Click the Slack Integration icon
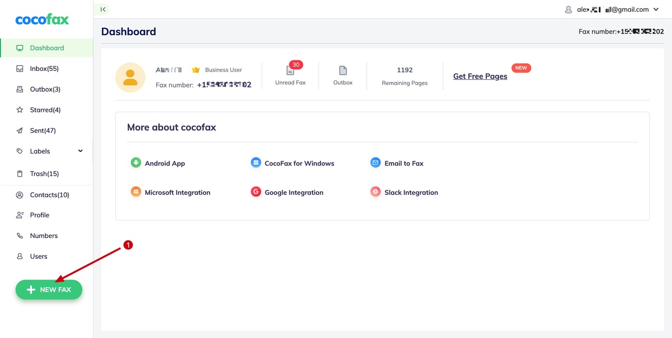This screenshot has width=672, height=338. click(x=375, y=192)
